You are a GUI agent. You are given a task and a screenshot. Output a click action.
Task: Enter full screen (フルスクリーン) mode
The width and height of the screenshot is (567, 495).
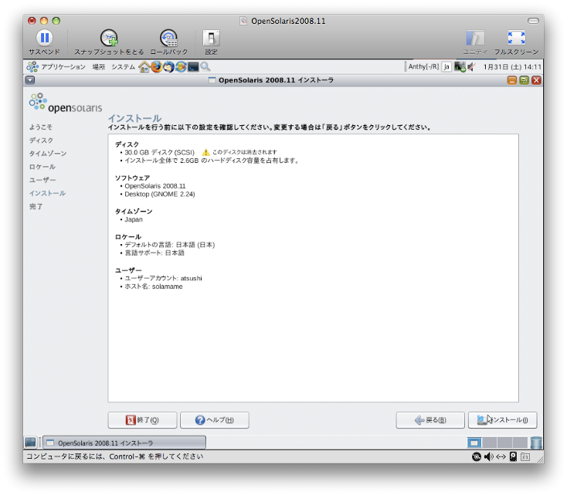pyautogui.click(x=515, y=38)
